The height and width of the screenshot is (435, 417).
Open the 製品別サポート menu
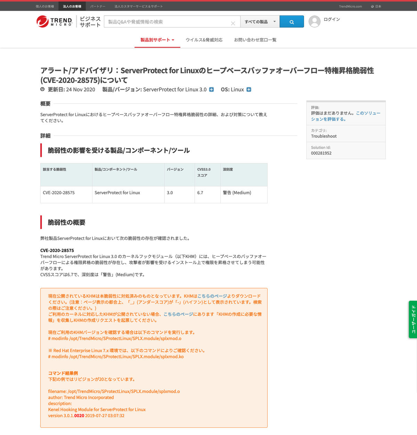pos(157,40)
